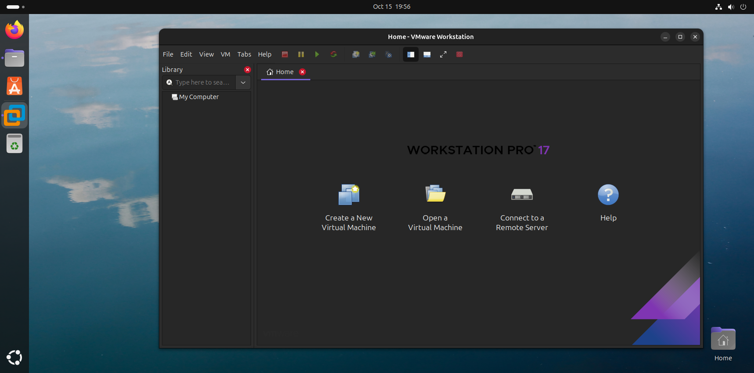Open Ubuntu App Center from the dock
Image resolution: width=754 pixels, height=373 pixels.
[x=14, y=86]
